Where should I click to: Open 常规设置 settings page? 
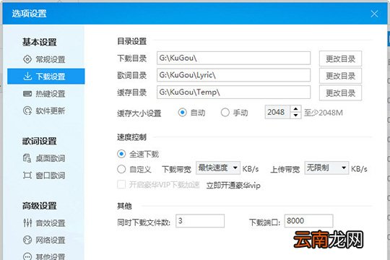click(x=46, y=59)
